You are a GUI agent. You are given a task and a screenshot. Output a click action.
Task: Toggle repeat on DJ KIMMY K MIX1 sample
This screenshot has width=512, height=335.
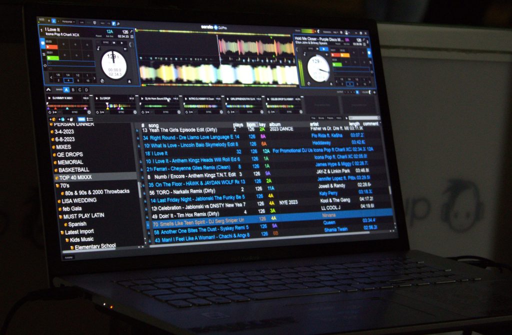50,112
